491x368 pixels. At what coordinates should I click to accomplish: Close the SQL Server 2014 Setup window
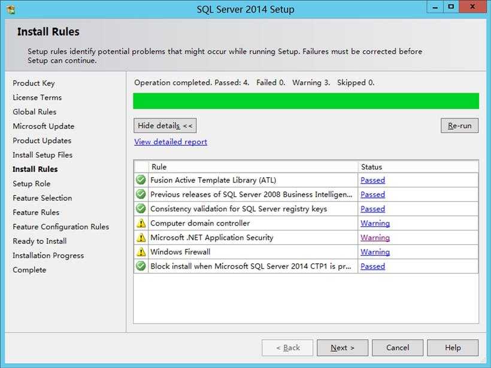[x=472, y=7]
